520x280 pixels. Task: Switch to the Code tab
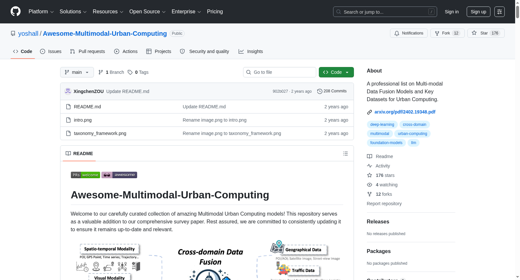22,51
